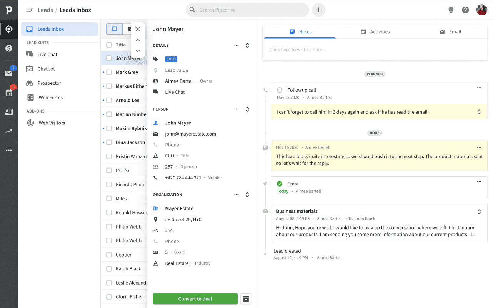Switch to the Email tab
493x308 pixels.
450,32
